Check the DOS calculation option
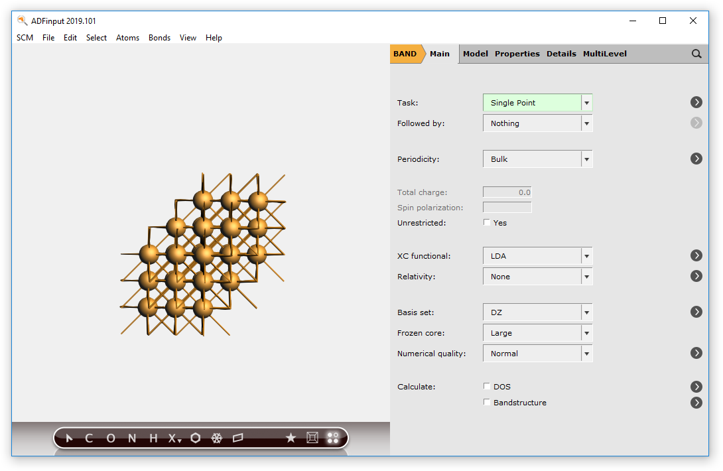 point(486,386)
